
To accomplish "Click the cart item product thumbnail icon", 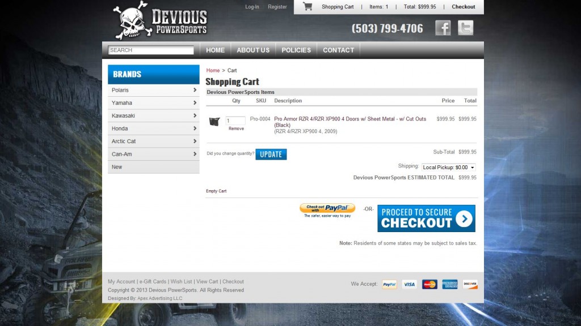I will coord(214,120).
